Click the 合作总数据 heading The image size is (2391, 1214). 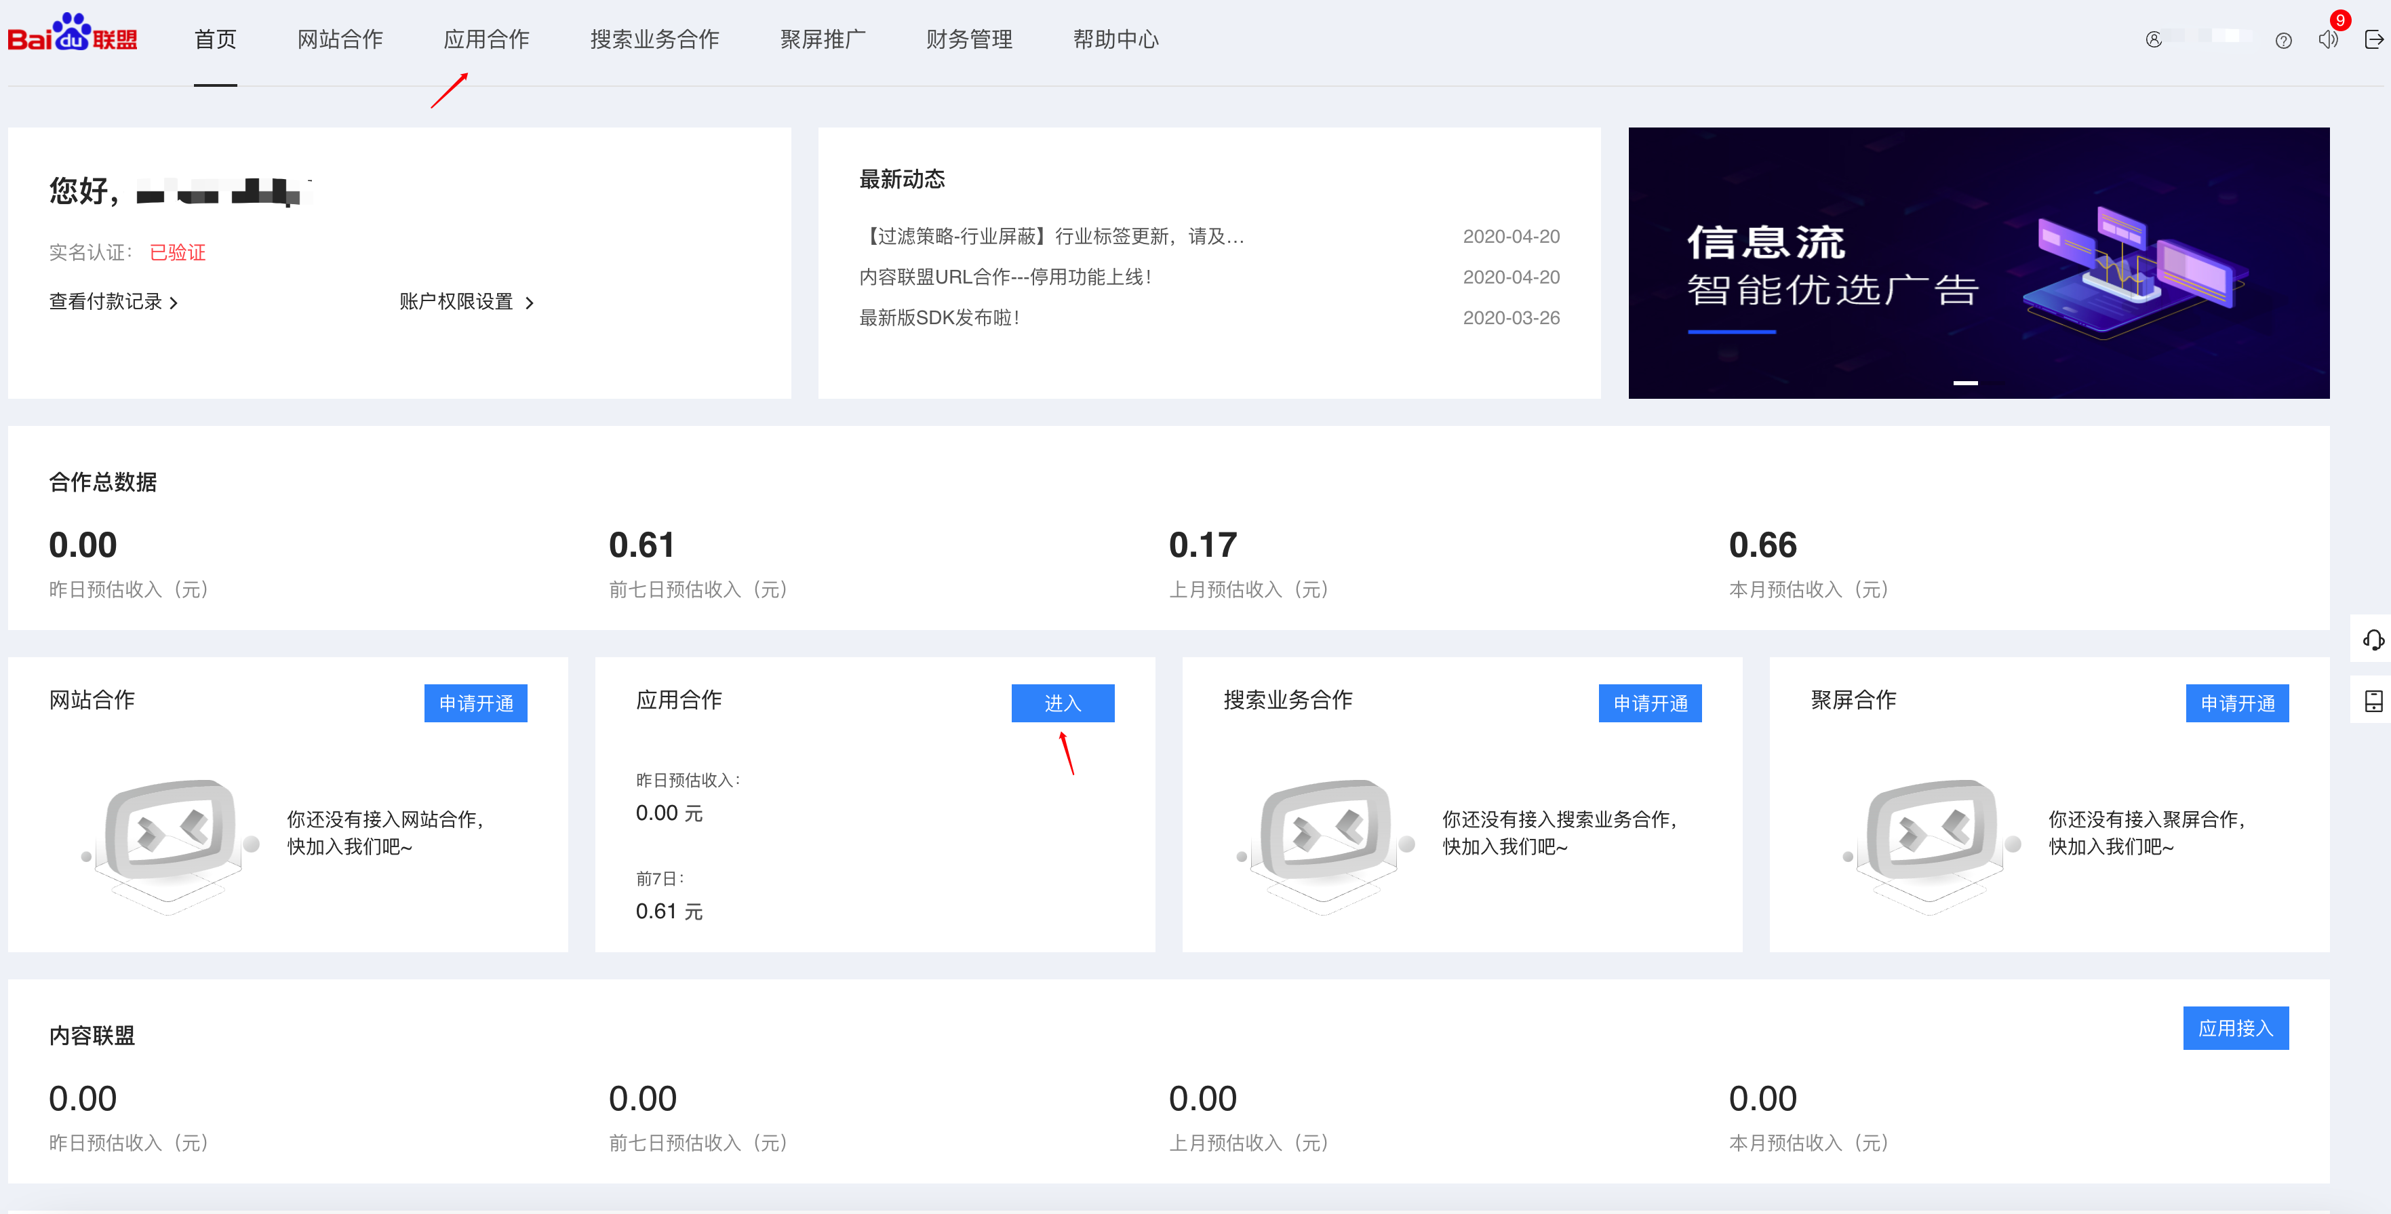click(103, 482)
